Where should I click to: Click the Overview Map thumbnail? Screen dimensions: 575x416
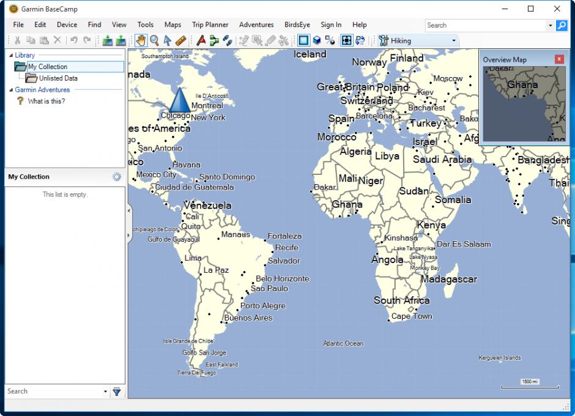pyautogui.click(x=524, y=104)
